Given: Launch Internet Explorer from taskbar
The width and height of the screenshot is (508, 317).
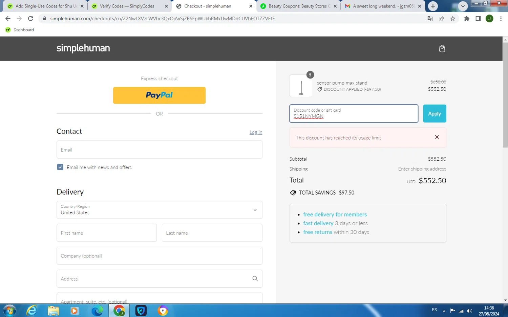Looking at the screenshot, I should pyautogui.click(x=31, y=311).
